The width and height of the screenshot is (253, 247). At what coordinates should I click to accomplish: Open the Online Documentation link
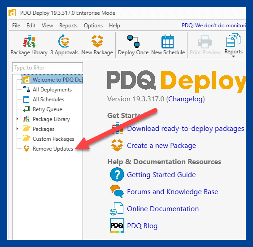(163, 208)
